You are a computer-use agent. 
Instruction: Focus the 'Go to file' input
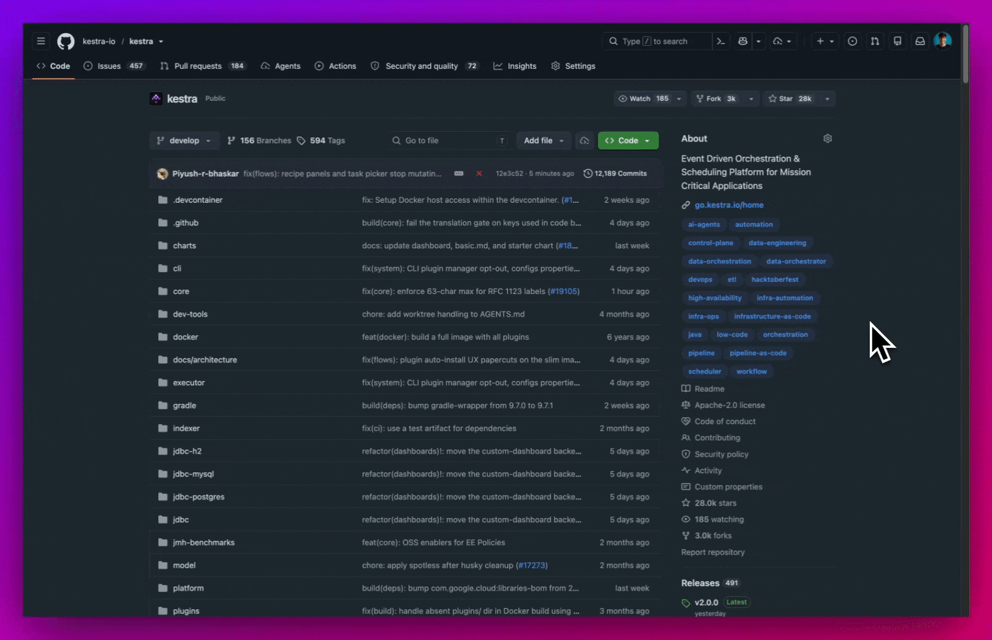coord(450,140)
